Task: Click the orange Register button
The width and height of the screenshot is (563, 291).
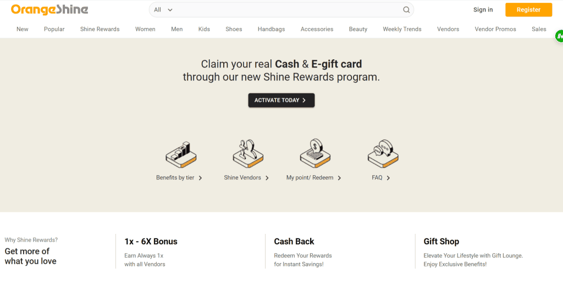Action: pos(528,10)
